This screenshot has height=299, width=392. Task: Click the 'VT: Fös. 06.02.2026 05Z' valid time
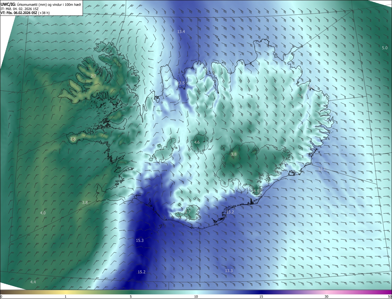(19, 13)
